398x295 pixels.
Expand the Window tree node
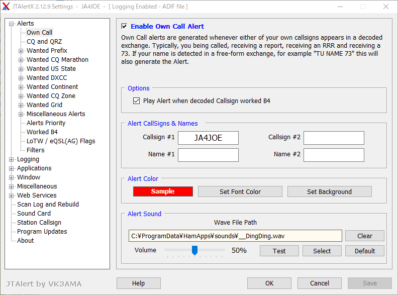tap(11, 177)
